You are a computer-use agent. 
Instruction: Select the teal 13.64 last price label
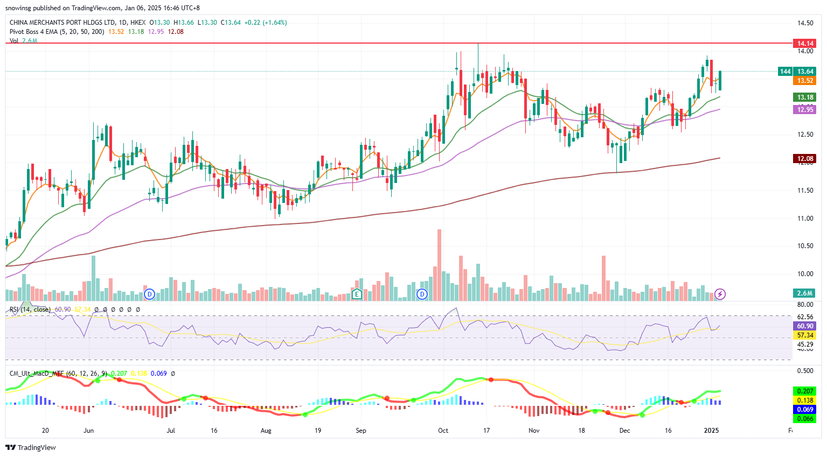(x=805, y=72)
